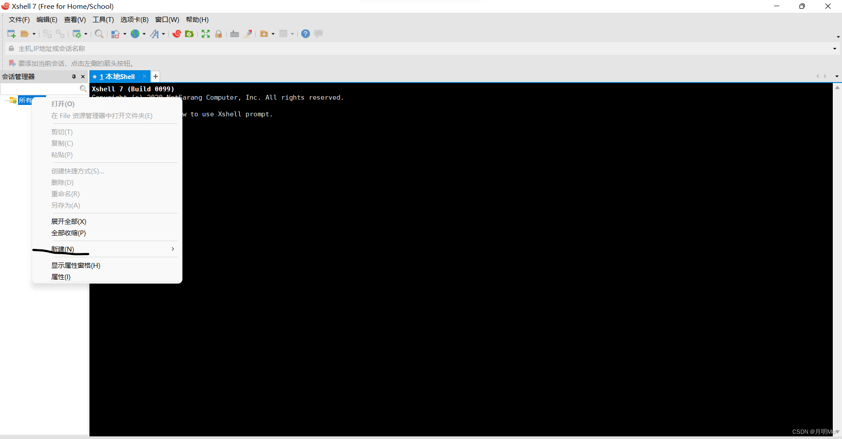Expand the layout grid dropdown arrow
842x439 pixels.
click(292, 34)
